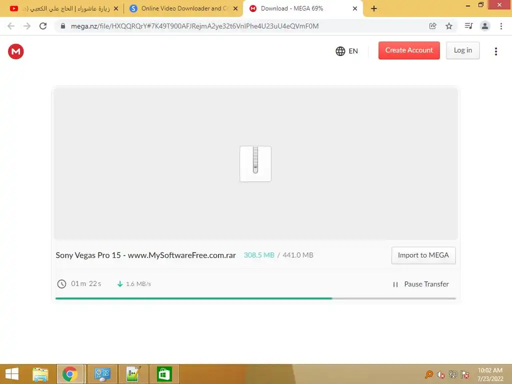Click the clock remaining time icon
Viewport: 512px width, 384px height.
[61, 284]
